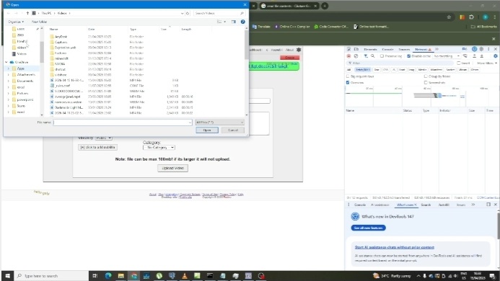The image size is (500, 281).
Task: Toggle the Invert filter checkbox
Action: (x=459, y=63)
